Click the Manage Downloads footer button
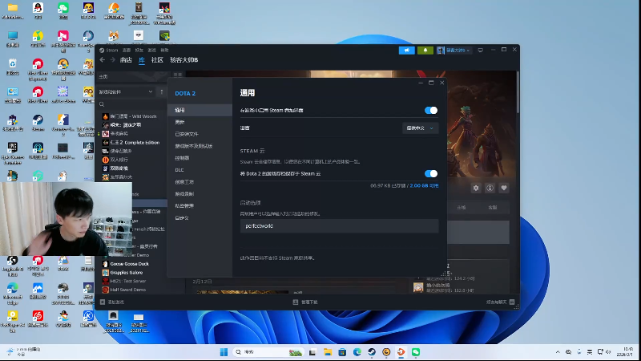Screen dimensions: 641x361 click(x=305, y=302)
